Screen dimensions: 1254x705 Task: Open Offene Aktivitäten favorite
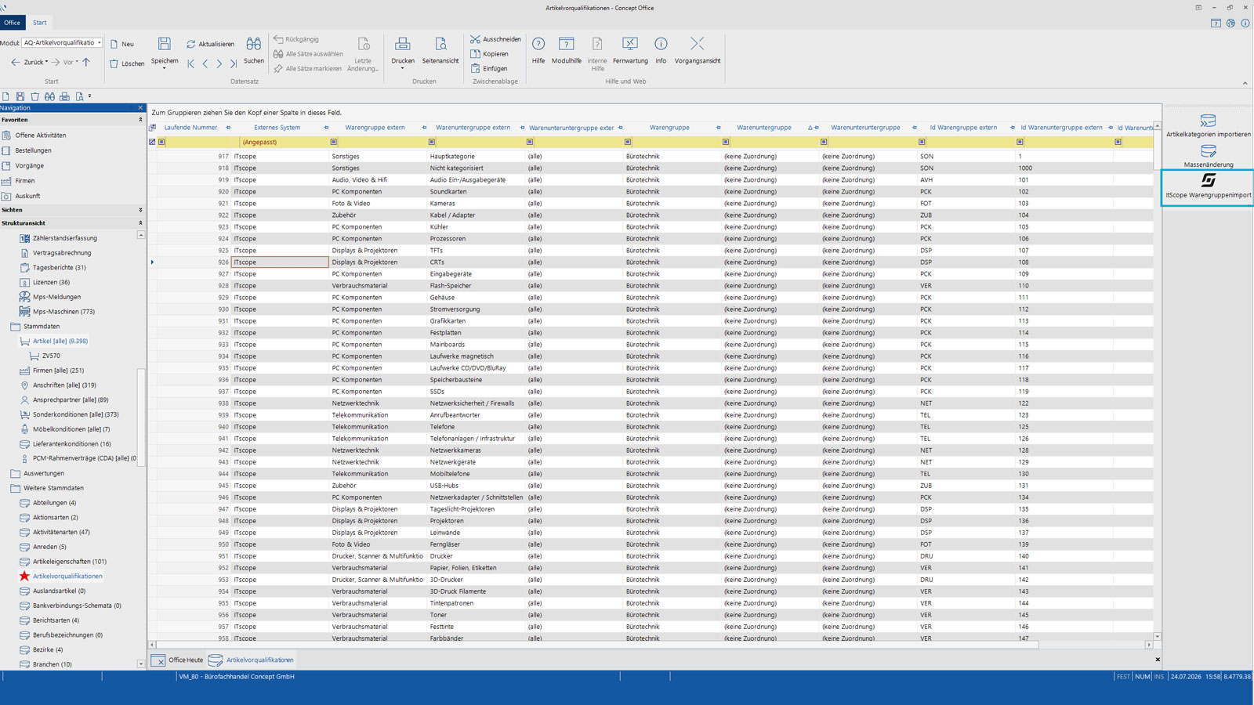[x=40, y=136]
